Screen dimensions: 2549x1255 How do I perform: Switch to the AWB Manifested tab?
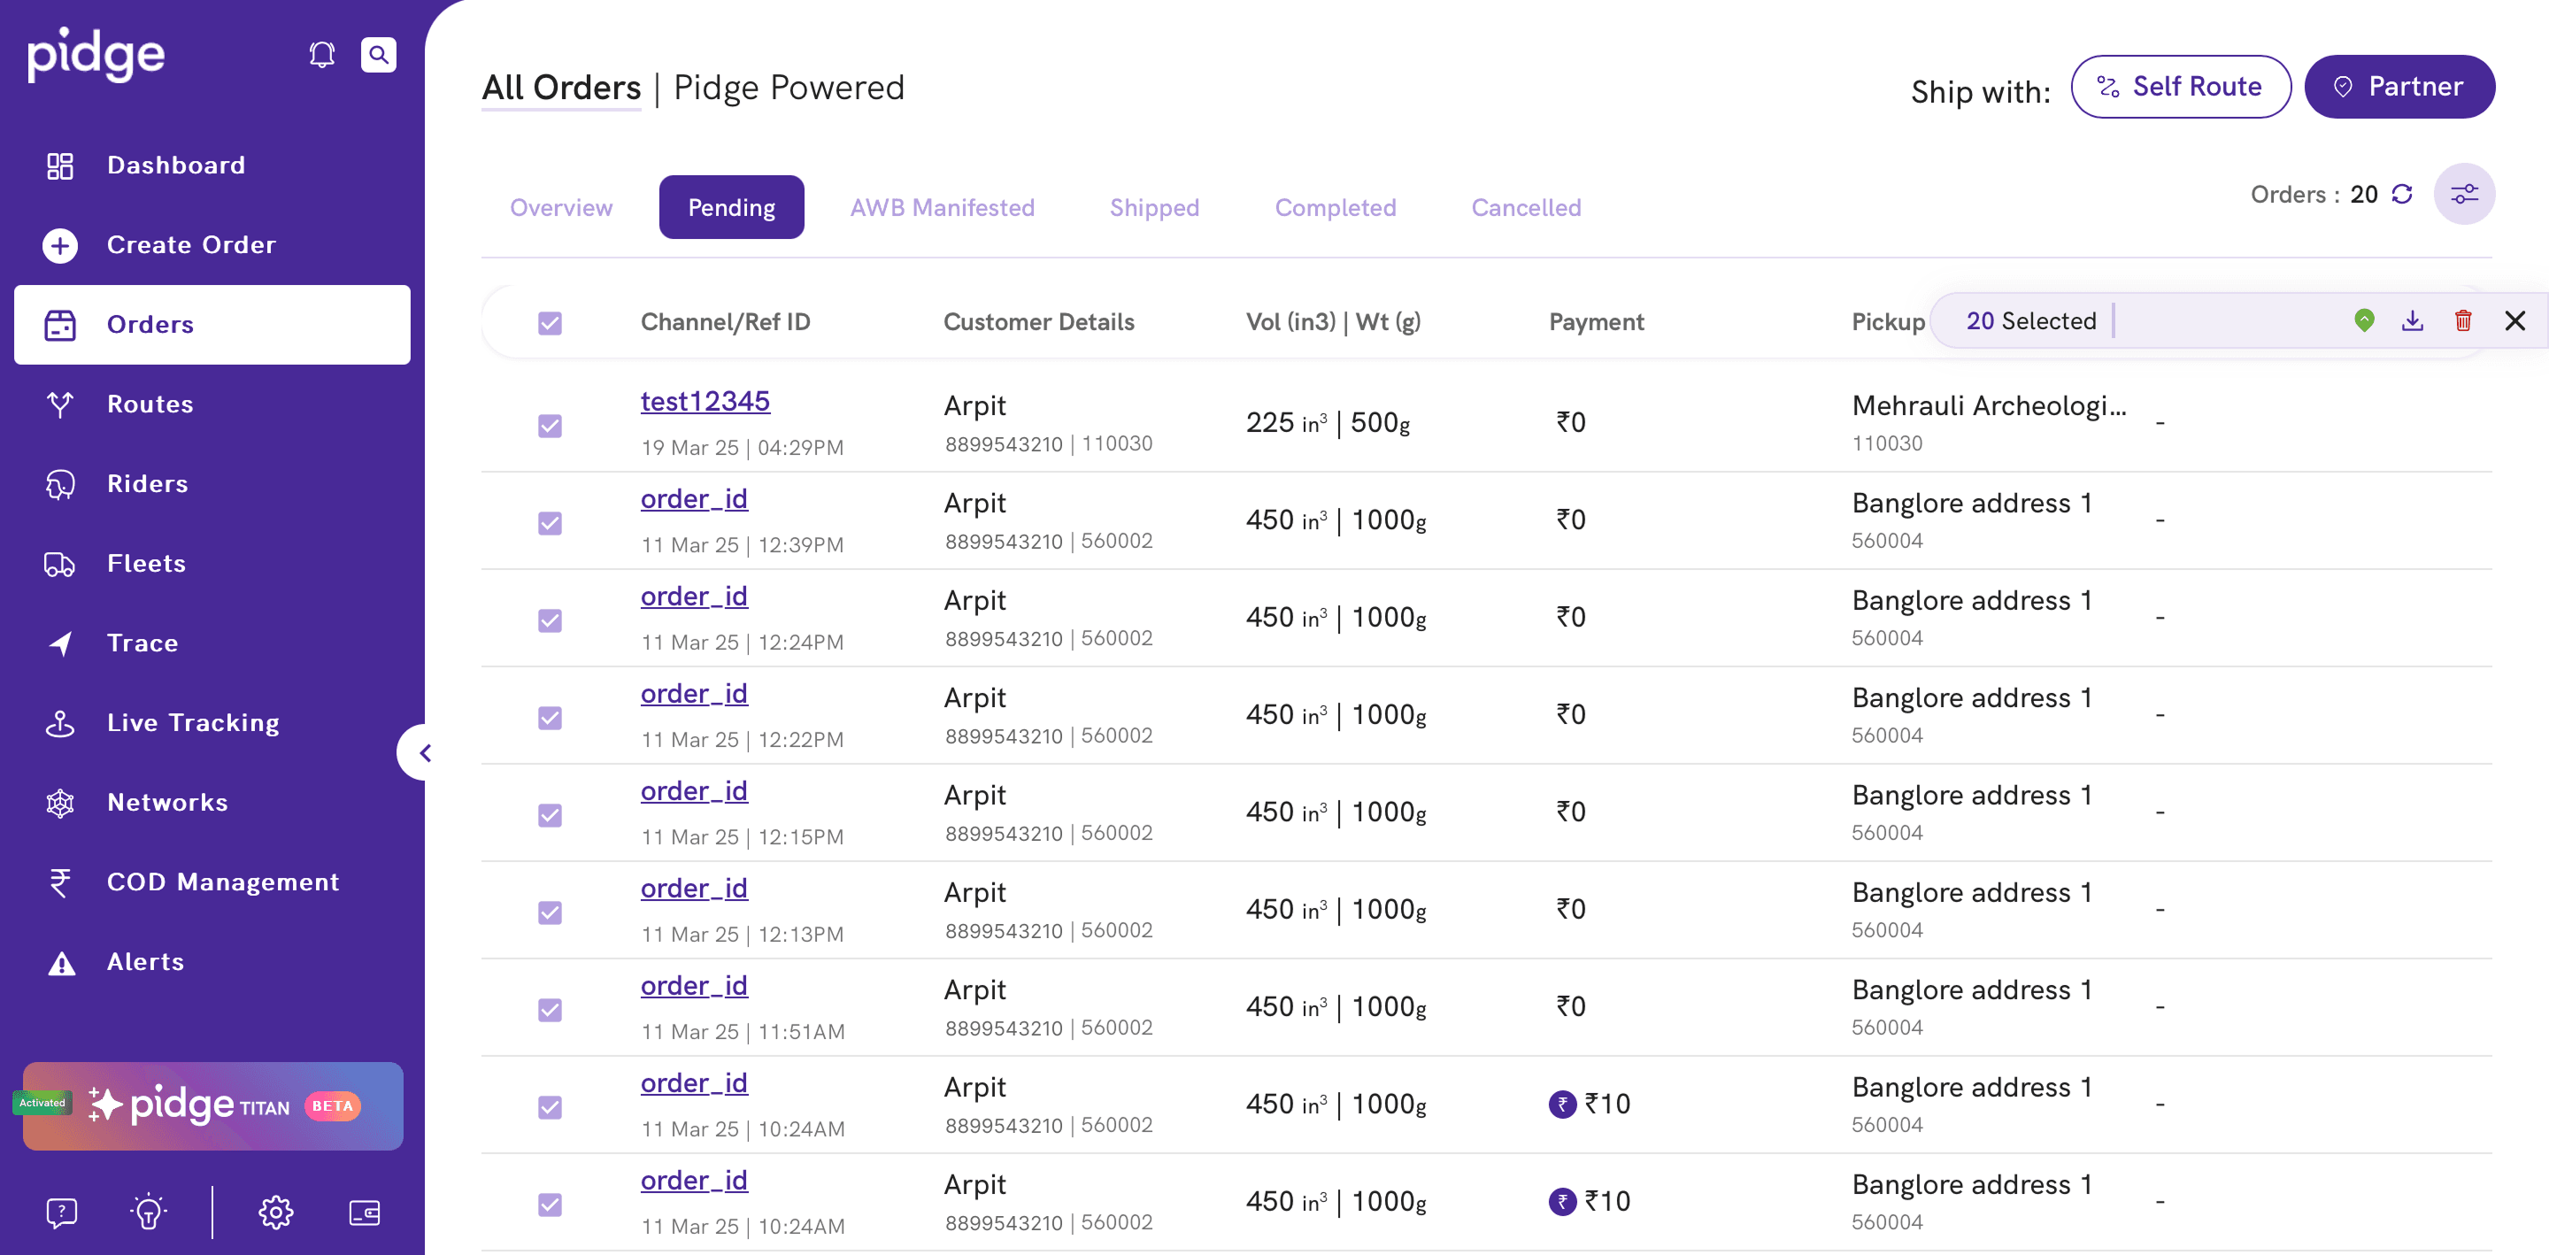[x=941, y=208]
